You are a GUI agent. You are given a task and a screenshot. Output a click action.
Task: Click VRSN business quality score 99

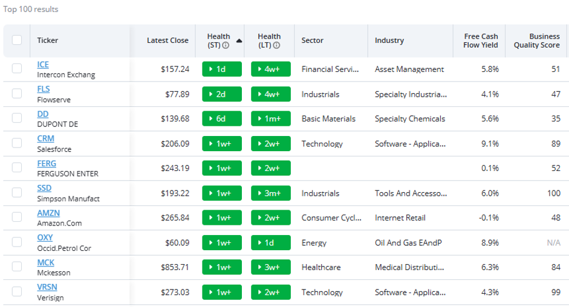click(x=556, y=292)
